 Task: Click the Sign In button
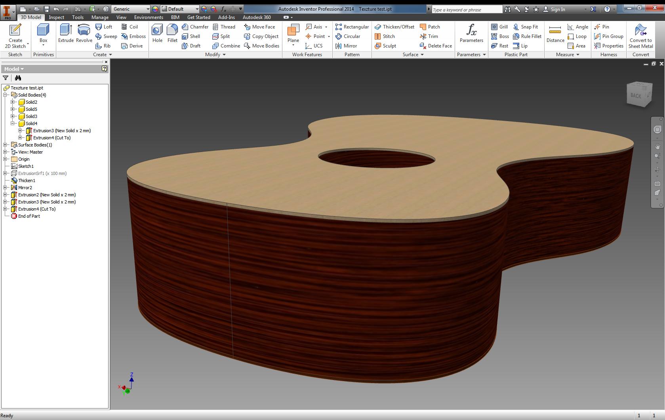tap(558, 10)
